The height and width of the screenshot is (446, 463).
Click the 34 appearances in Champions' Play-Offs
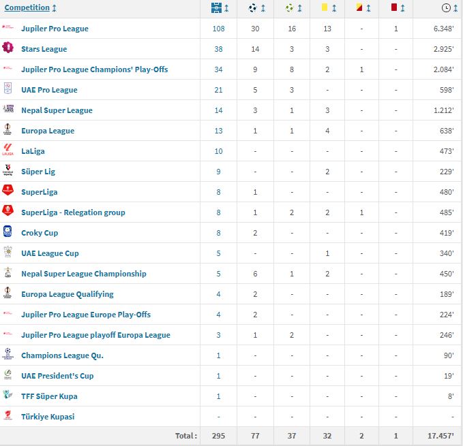[x=218, y=69]
